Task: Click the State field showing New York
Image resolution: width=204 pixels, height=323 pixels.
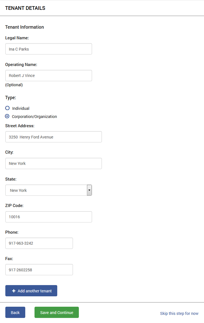Action: tap(49, 190)
